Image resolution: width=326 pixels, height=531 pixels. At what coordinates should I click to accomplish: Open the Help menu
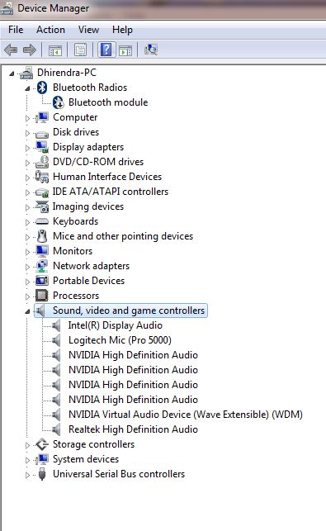122,30
